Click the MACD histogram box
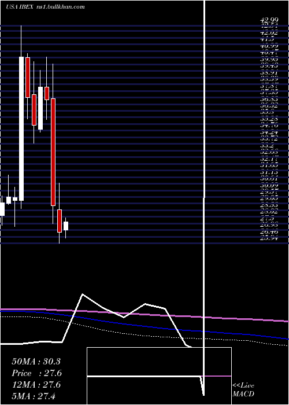Screen dimensions: 289x405 coord(159,376)
